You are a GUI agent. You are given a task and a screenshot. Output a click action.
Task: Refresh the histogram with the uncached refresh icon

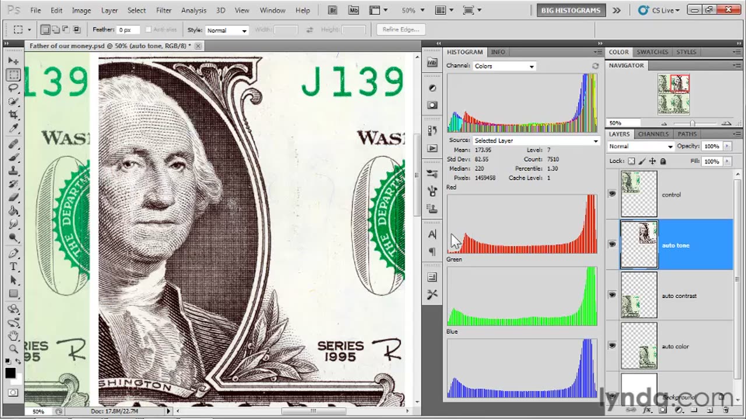tap(595, 66)
